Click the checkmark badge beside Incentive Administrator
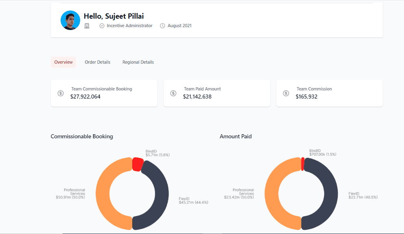Viewport: 404px width, 234px height. (102, 26)
